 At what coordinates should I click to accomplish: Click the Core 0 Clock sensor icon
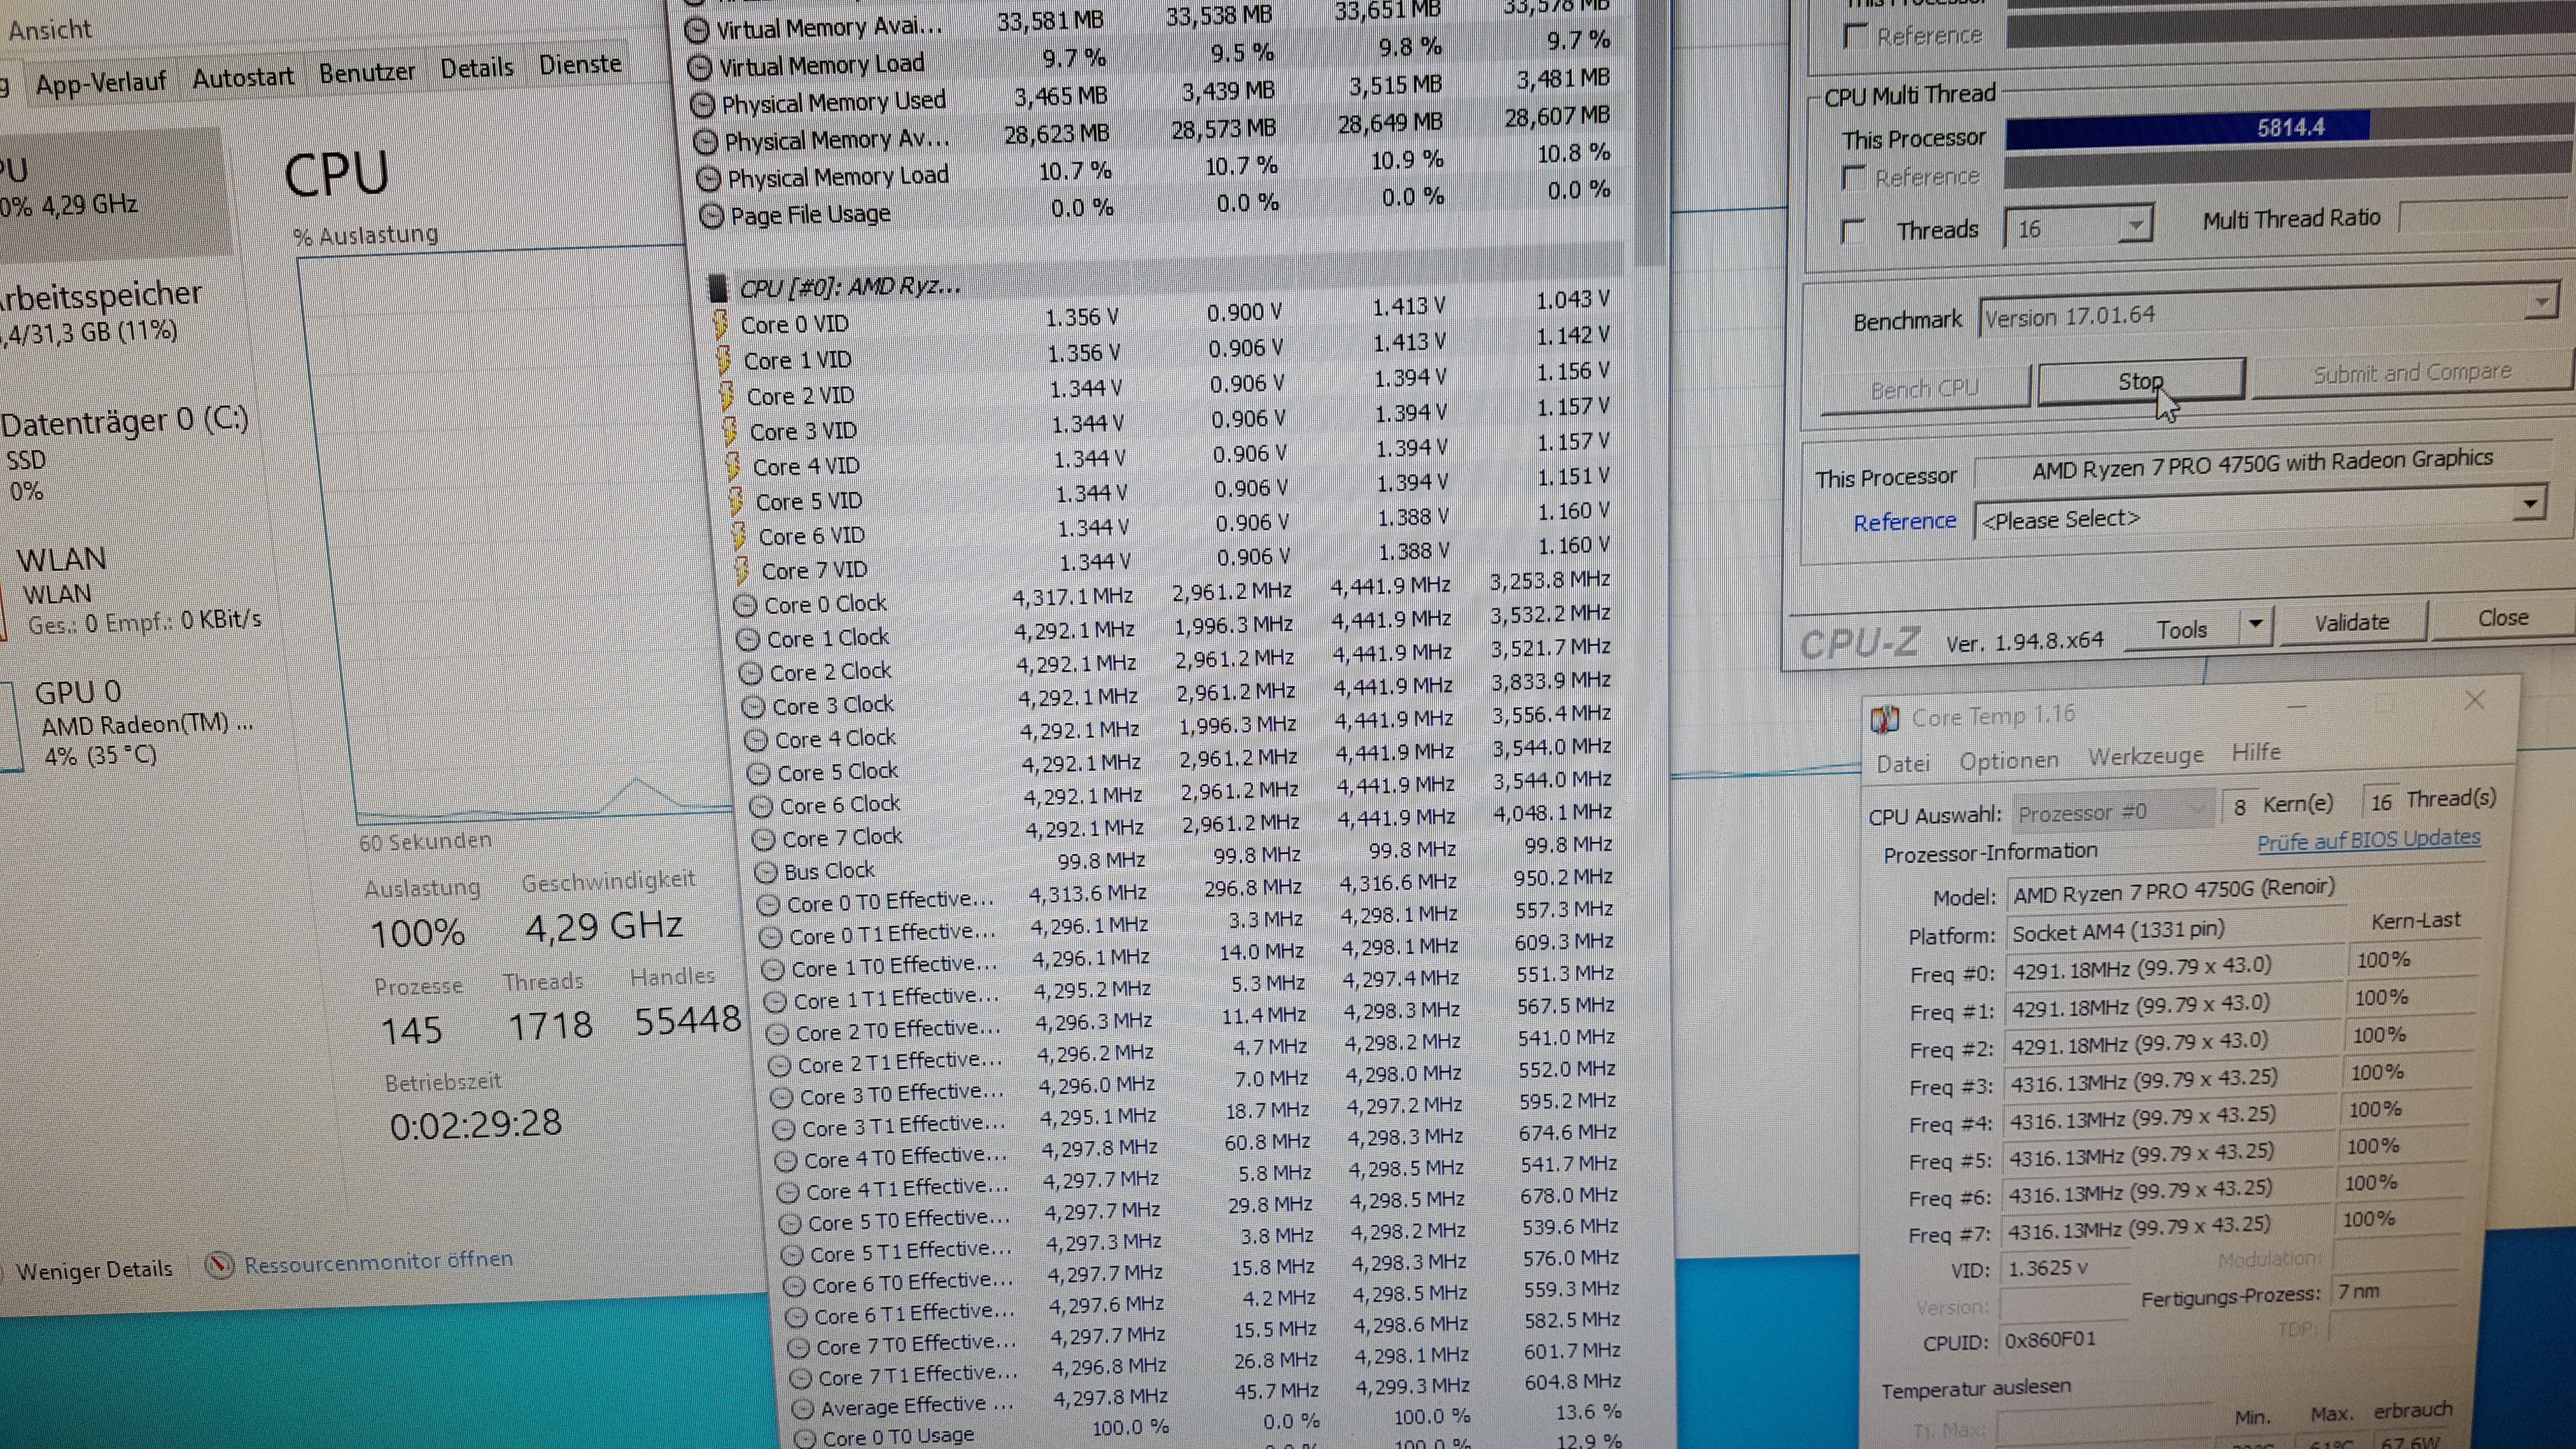coord(744,606)
